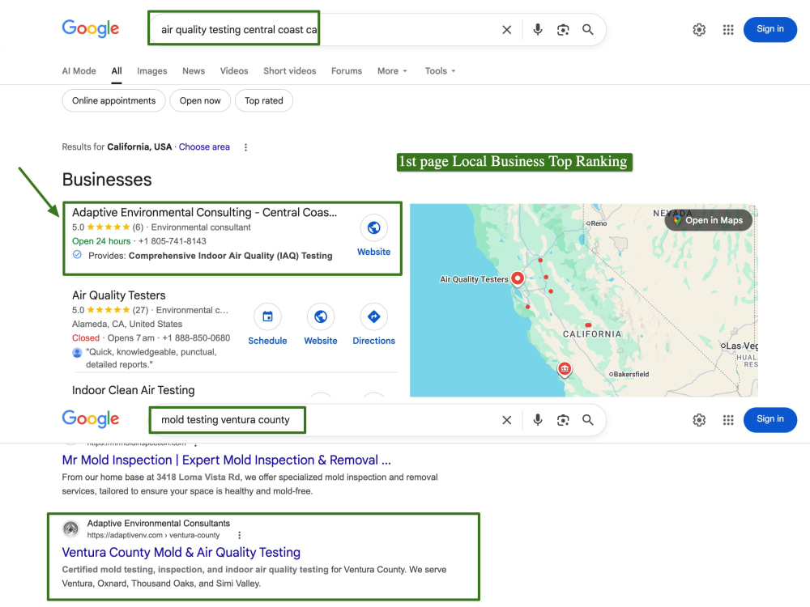Open quick settings gear in the top header
The height and width of the screenshot is (607, 810).
click(x=699, y=30)
